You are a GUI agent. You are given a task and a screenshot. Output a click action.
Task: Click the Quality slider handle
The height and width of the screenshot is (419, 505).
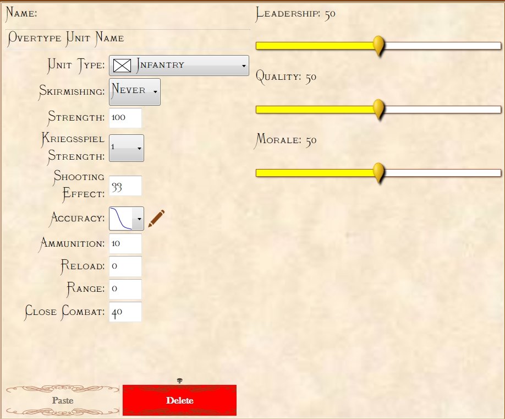click(378, 109)
